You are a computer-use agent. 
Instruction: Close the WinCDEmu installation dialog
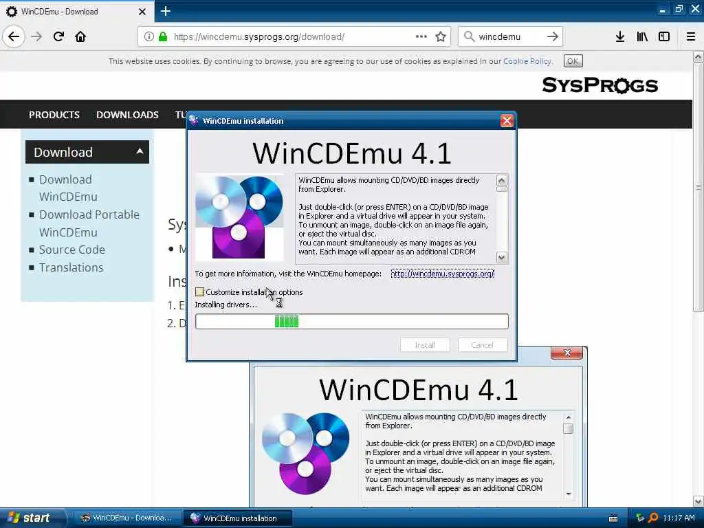[507, 121]
